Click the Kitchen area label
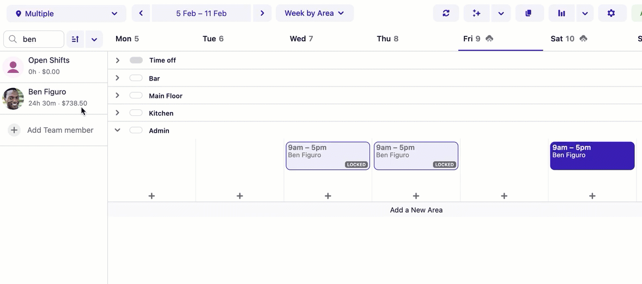This screenshot has height=284, width=642. (x=161, y=113)
